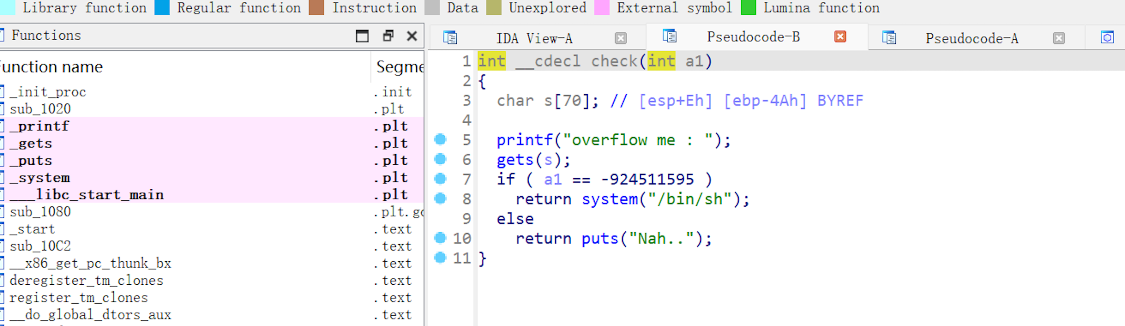
Task: Toggle breakpoint dot on line 11
Action: coord(440,257)
